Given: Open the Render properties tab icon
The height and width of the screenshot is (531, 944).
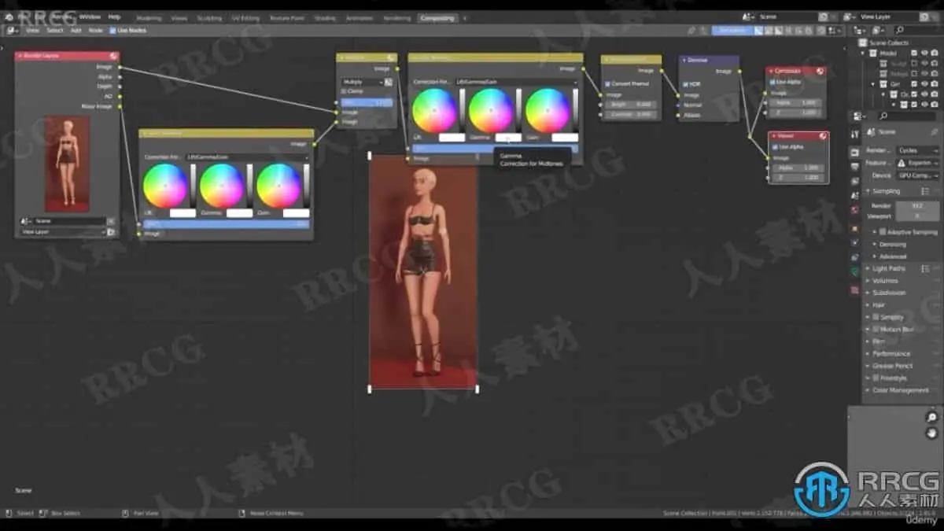Looking at the screenshot, I should 855,152.
